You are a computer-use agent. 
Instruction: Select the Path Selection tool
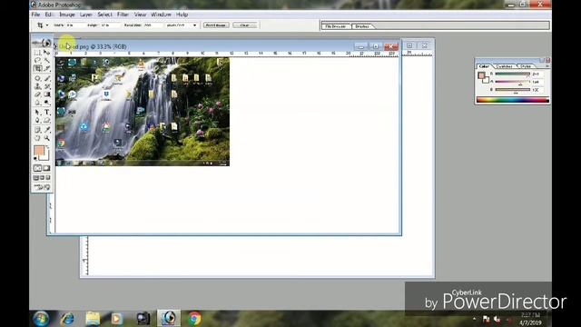pos(37,112)
